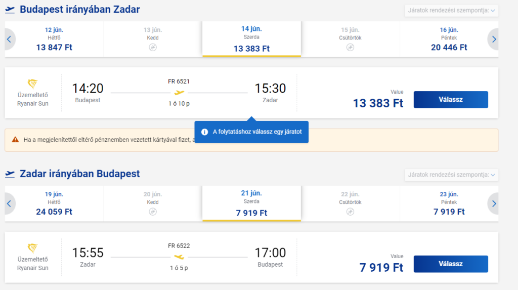
Task: Click the no-flight icon under 22 jún.
Action: tap(350, 212)
